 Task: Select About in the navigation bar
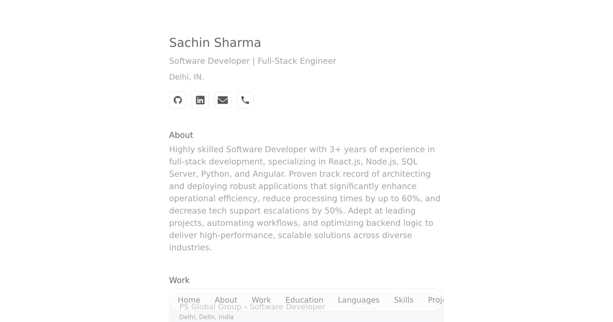coord(226,300)
